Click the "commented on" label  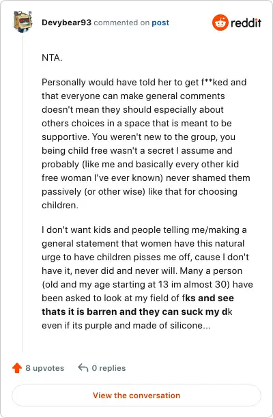(x=121, y=23)
